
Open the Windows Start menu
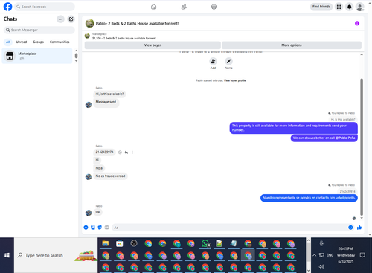(x=7, y=255)
